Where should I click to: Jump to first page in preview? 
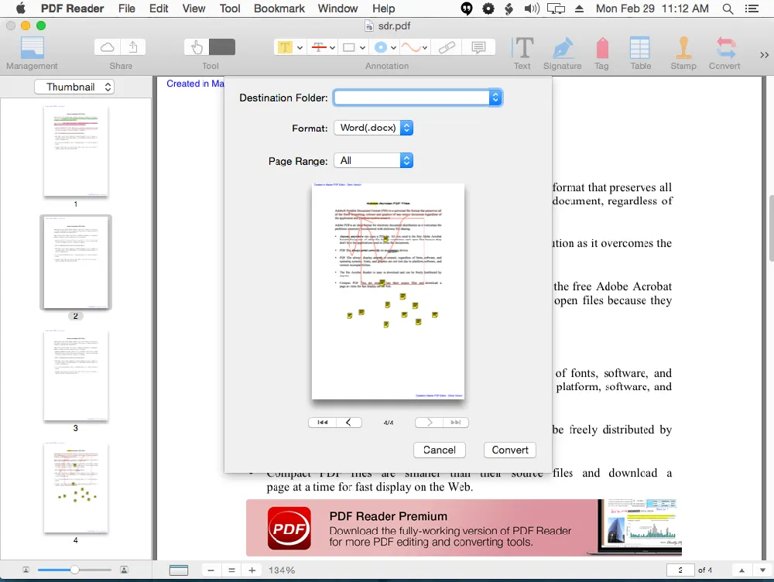(322, 423)
